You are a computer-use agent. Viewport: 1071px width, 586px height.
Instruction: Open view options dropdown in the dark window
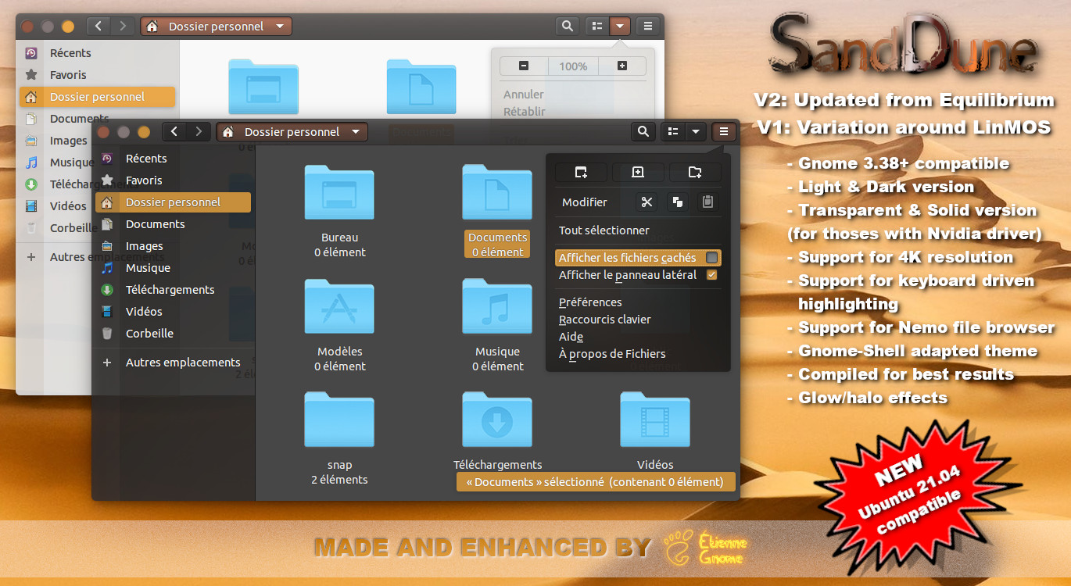pyautogui.click(x=695, y=132)
